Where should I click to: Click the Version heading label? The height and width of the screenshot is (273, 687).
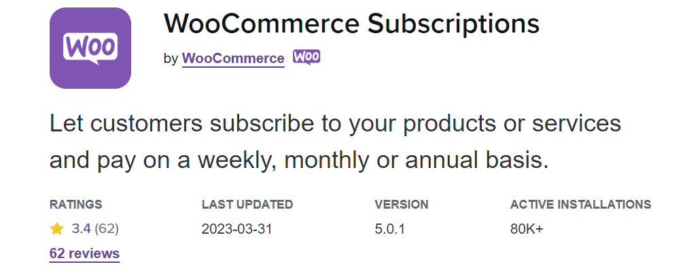tap(402, 204)
